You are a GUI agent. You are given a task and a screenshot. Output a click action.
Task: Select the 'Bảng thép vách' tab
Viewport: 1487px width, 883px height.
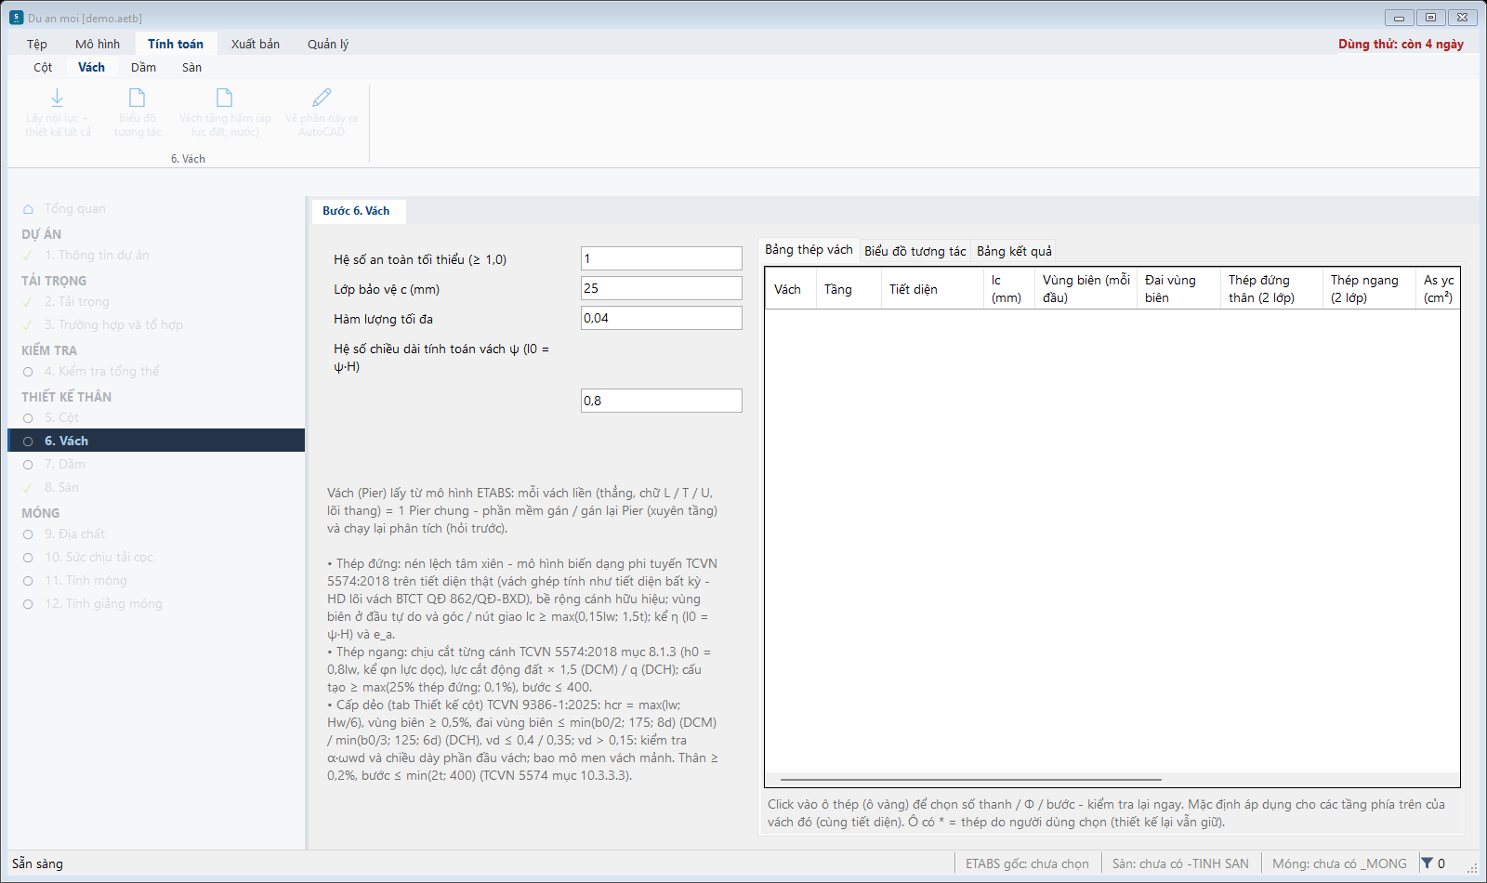(809, 250)
